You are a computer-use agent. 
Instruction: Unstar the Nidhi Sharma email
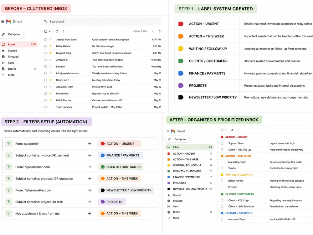coord(50,100)
